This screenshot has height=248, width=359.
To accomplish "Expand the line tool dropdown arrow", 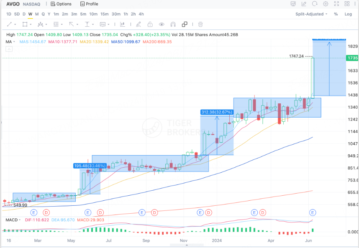I will (x=15, y=25).
